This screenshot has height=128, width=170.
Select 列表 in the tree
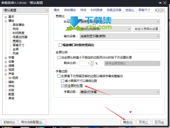pos(16,53)
